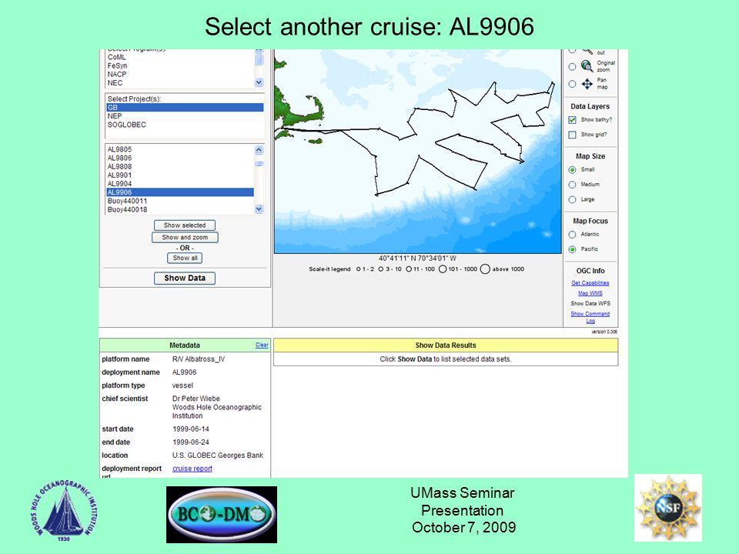Select Buoy440018 in the list
The width and height of the screenshot is (739, 554).
(180, 209)
